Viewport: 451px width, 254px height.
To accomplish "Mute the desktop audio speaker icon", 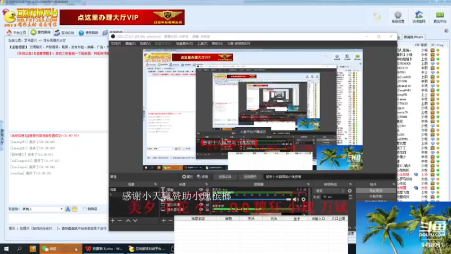I will (x=295, y=199).
